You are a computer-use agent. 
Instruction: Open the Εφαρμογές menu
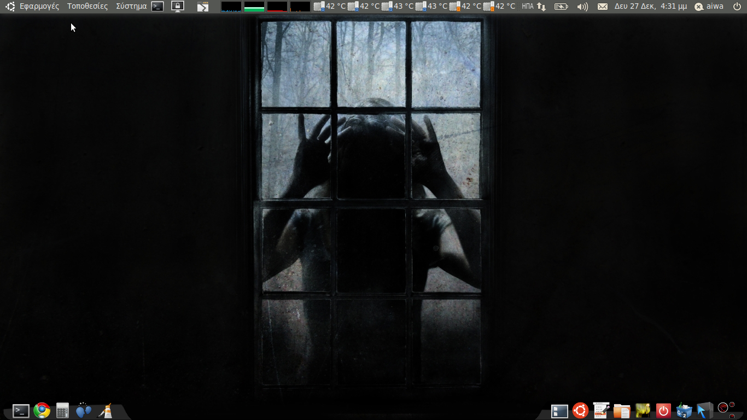tap(39, 7)
